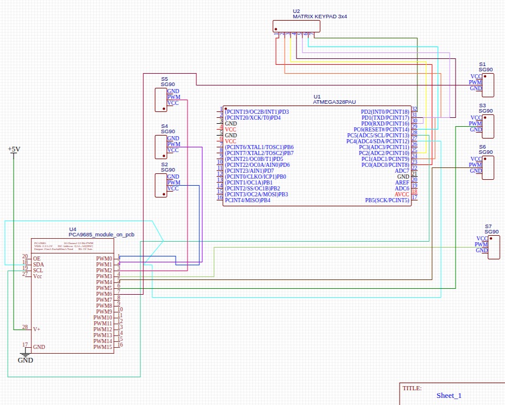Click the PWM6 output pin label
This screenshot has height=405, width=505.
tap(104, 294)
